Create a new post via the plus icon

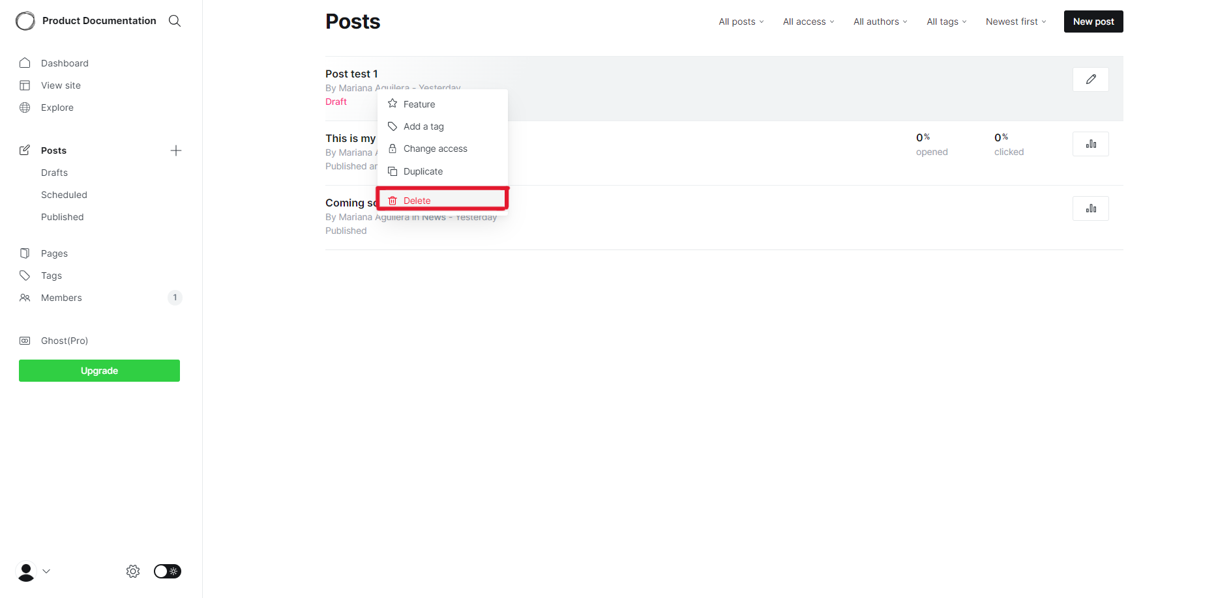click(175, 150)
